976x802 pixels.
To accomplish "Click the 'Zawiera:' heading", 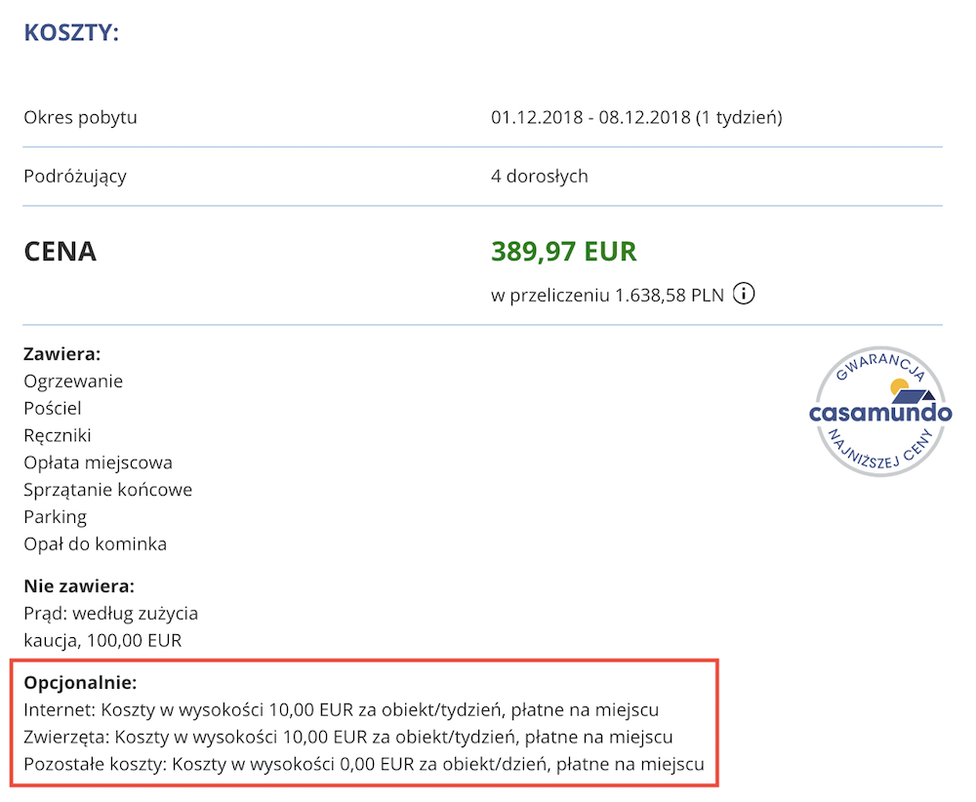I will 62,354.
